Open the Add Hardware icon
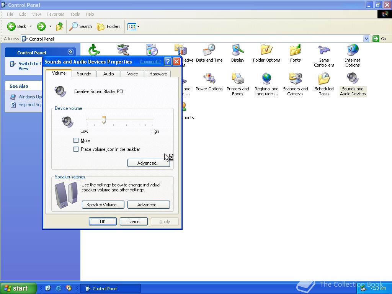Screen dimensions: 392x294 pyautogui.click(x=123, y=49)
